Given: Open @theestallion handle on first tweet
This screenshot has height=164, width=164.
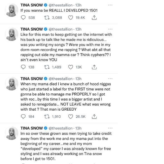Looking at the screenshot, I should click(61, 5).
